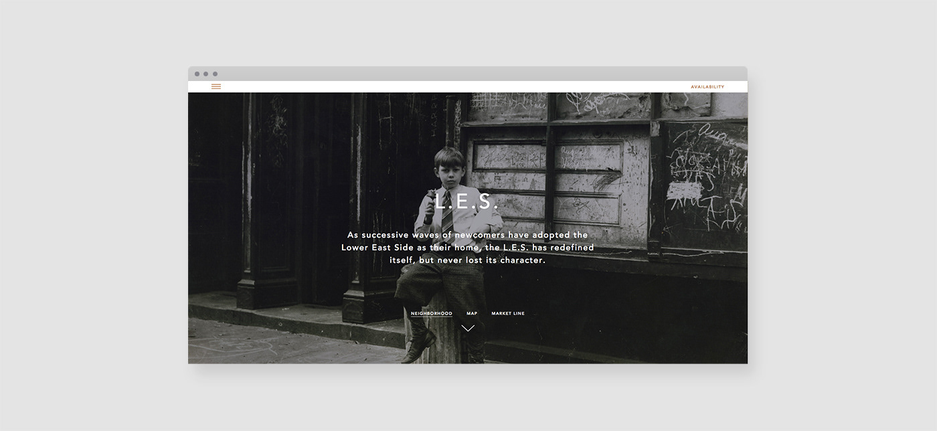This screenshot has width=937, height=431.
Task: Select the Neighborhood tab
Action: [x=432, y=313]
